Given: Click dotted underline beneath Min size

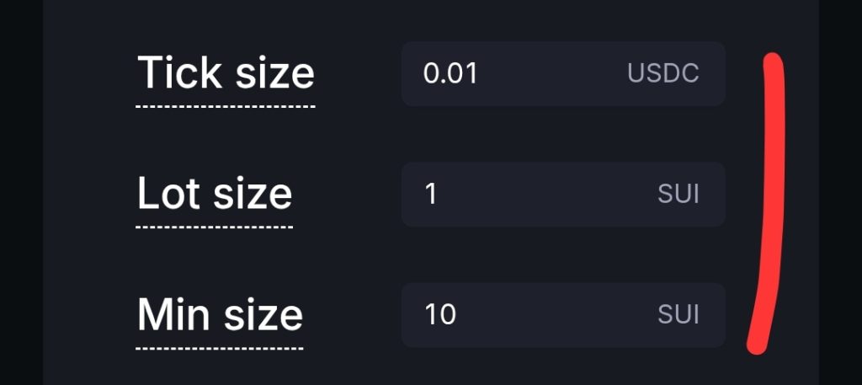Looking at the screenshot, I should [220, 347].
